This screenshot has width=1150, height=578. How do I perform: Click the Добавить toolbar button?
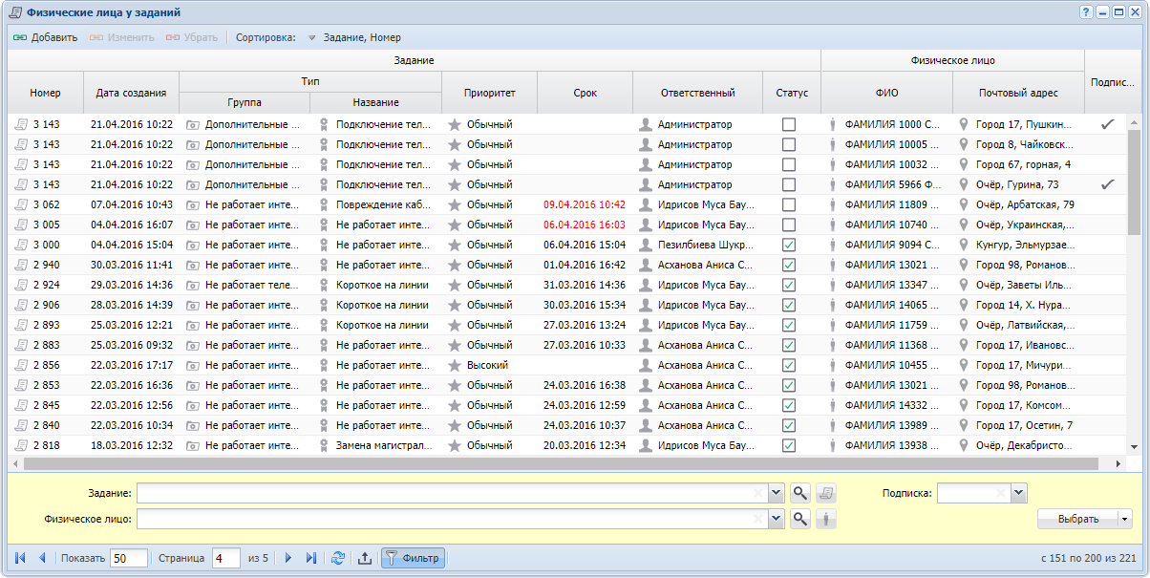pos(45,37)
